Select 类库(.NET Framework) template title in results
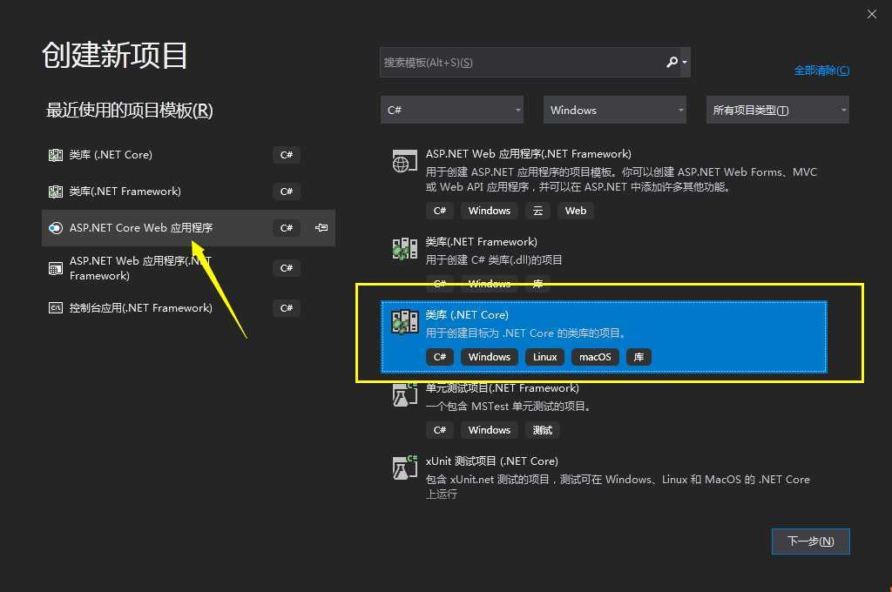 click(481, 242)
